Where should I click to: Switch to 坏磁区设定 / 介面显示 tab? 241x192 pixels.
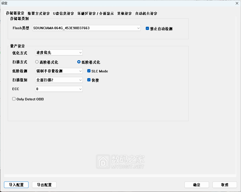(x=95, y=13)
